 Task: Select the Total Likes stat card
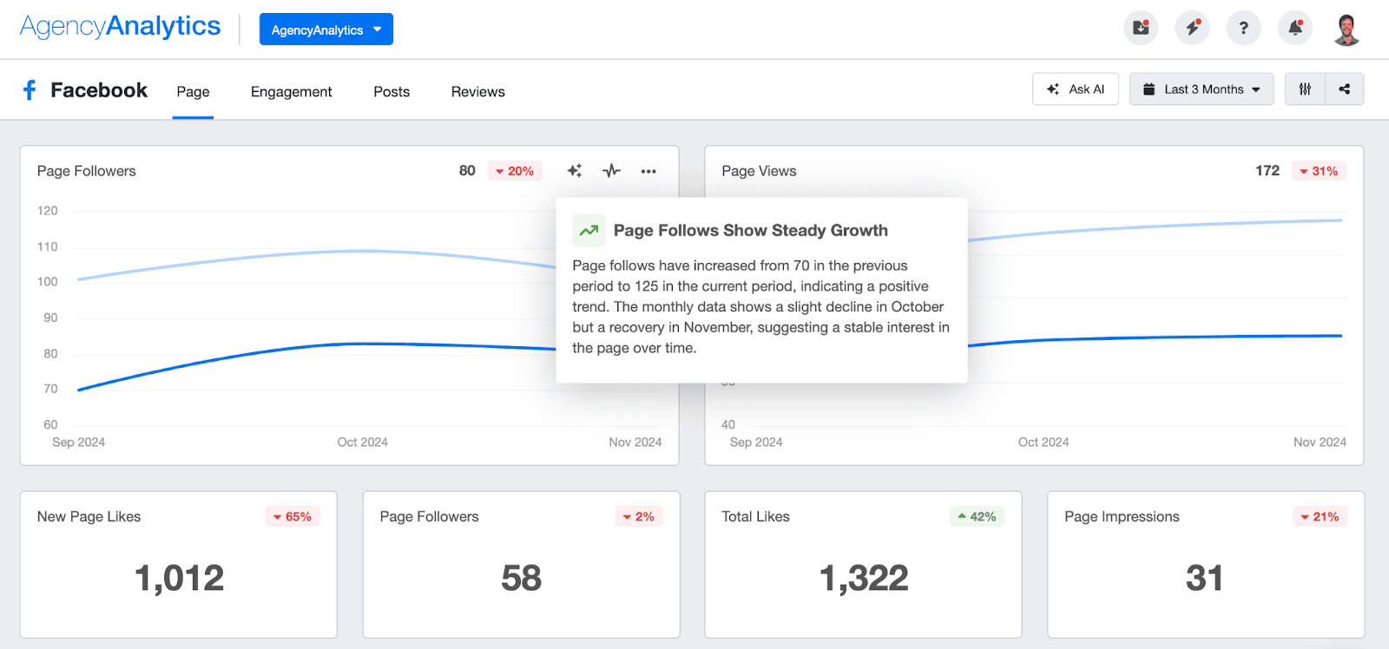pos(863,564)
